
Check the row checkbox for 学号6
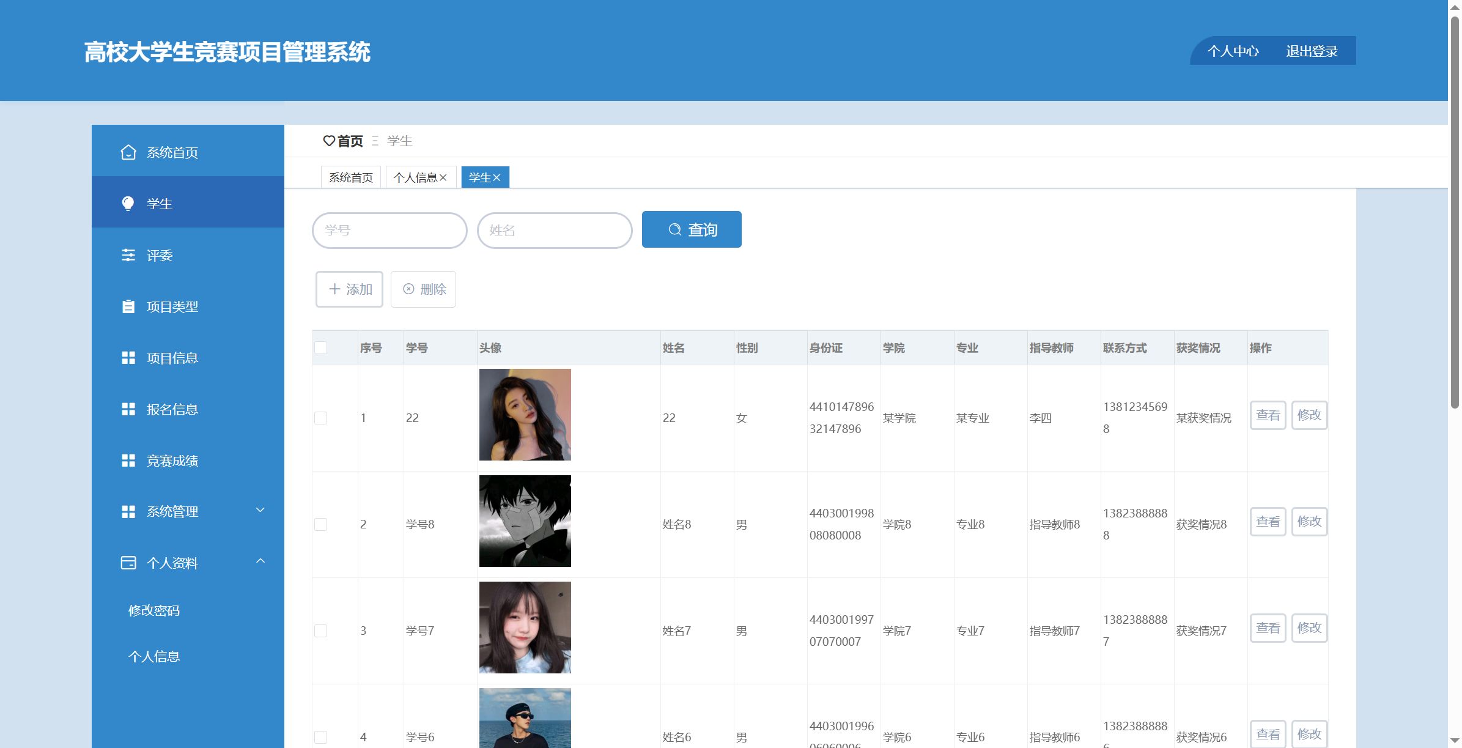320,737
